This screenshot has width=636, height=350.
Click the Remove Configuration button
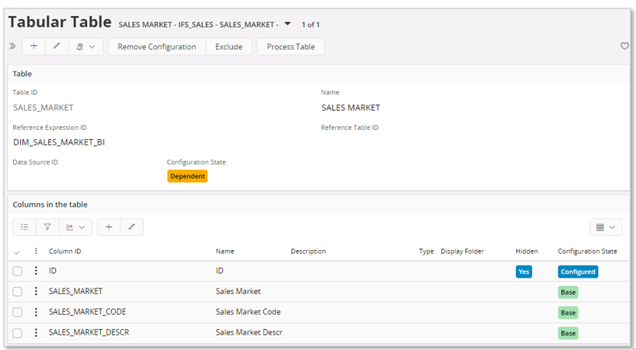(x=157, y=47)
